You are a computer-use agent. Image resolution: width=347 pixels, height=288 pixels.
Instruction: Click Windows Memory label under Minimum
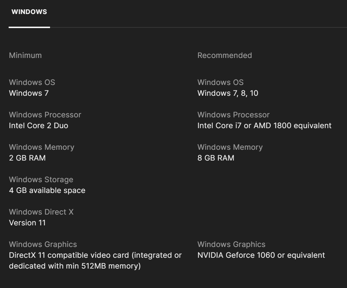click(x=41, y=147)
